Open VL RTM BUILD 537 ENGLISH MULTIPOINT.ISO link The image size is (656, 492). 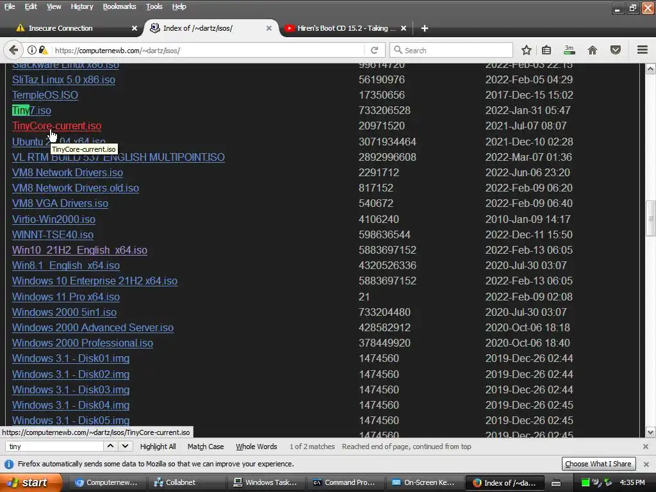click(x=119, y=157)
